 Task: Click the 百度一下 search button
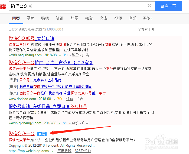coord(168,6)
